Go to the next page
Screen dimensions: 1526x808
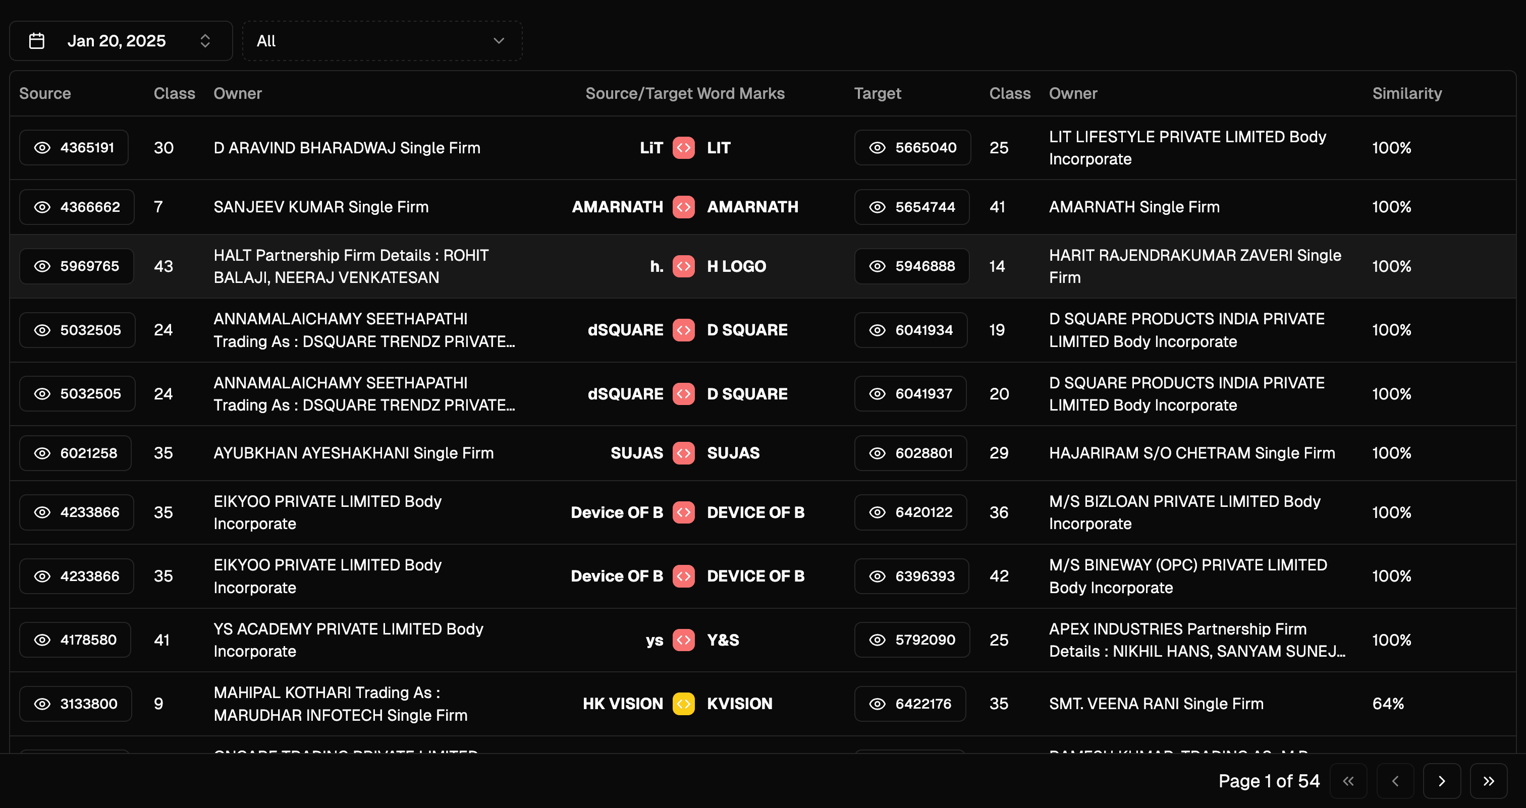tap(1441, 781)
